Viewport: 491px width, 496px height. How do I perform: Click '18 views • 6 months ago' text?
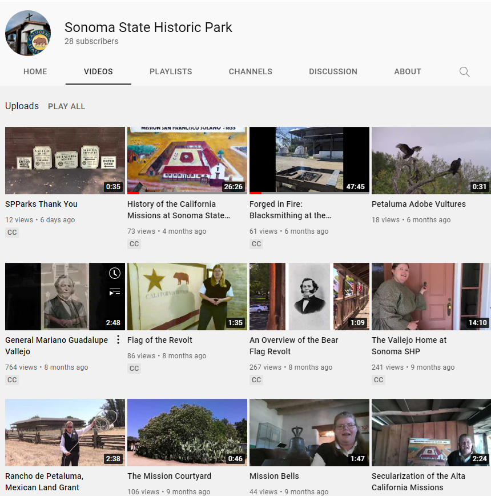click(411, 220)
